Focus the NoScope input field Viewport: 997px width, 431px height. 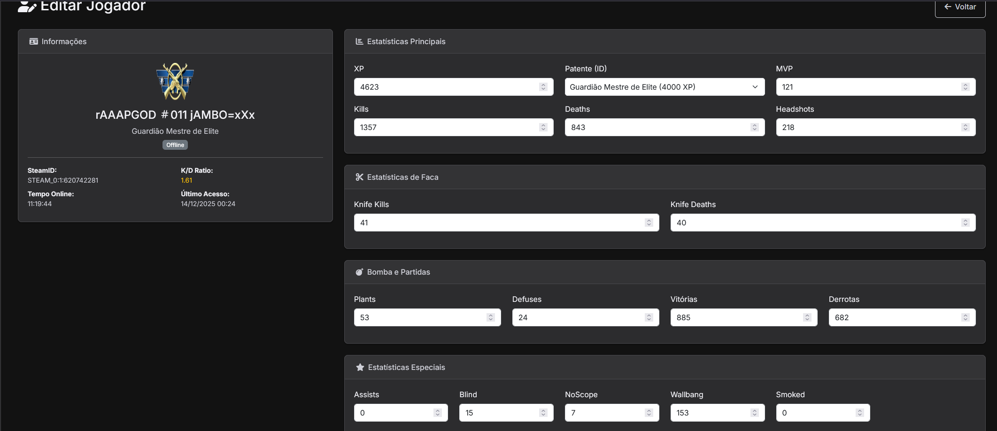pyautogui.click(x=604, y=413)
